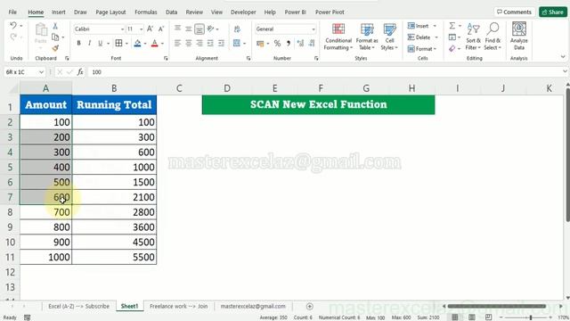This screenshot has height=321, width=570.
Task: Toggle Bold formatting
Action: 78,44
